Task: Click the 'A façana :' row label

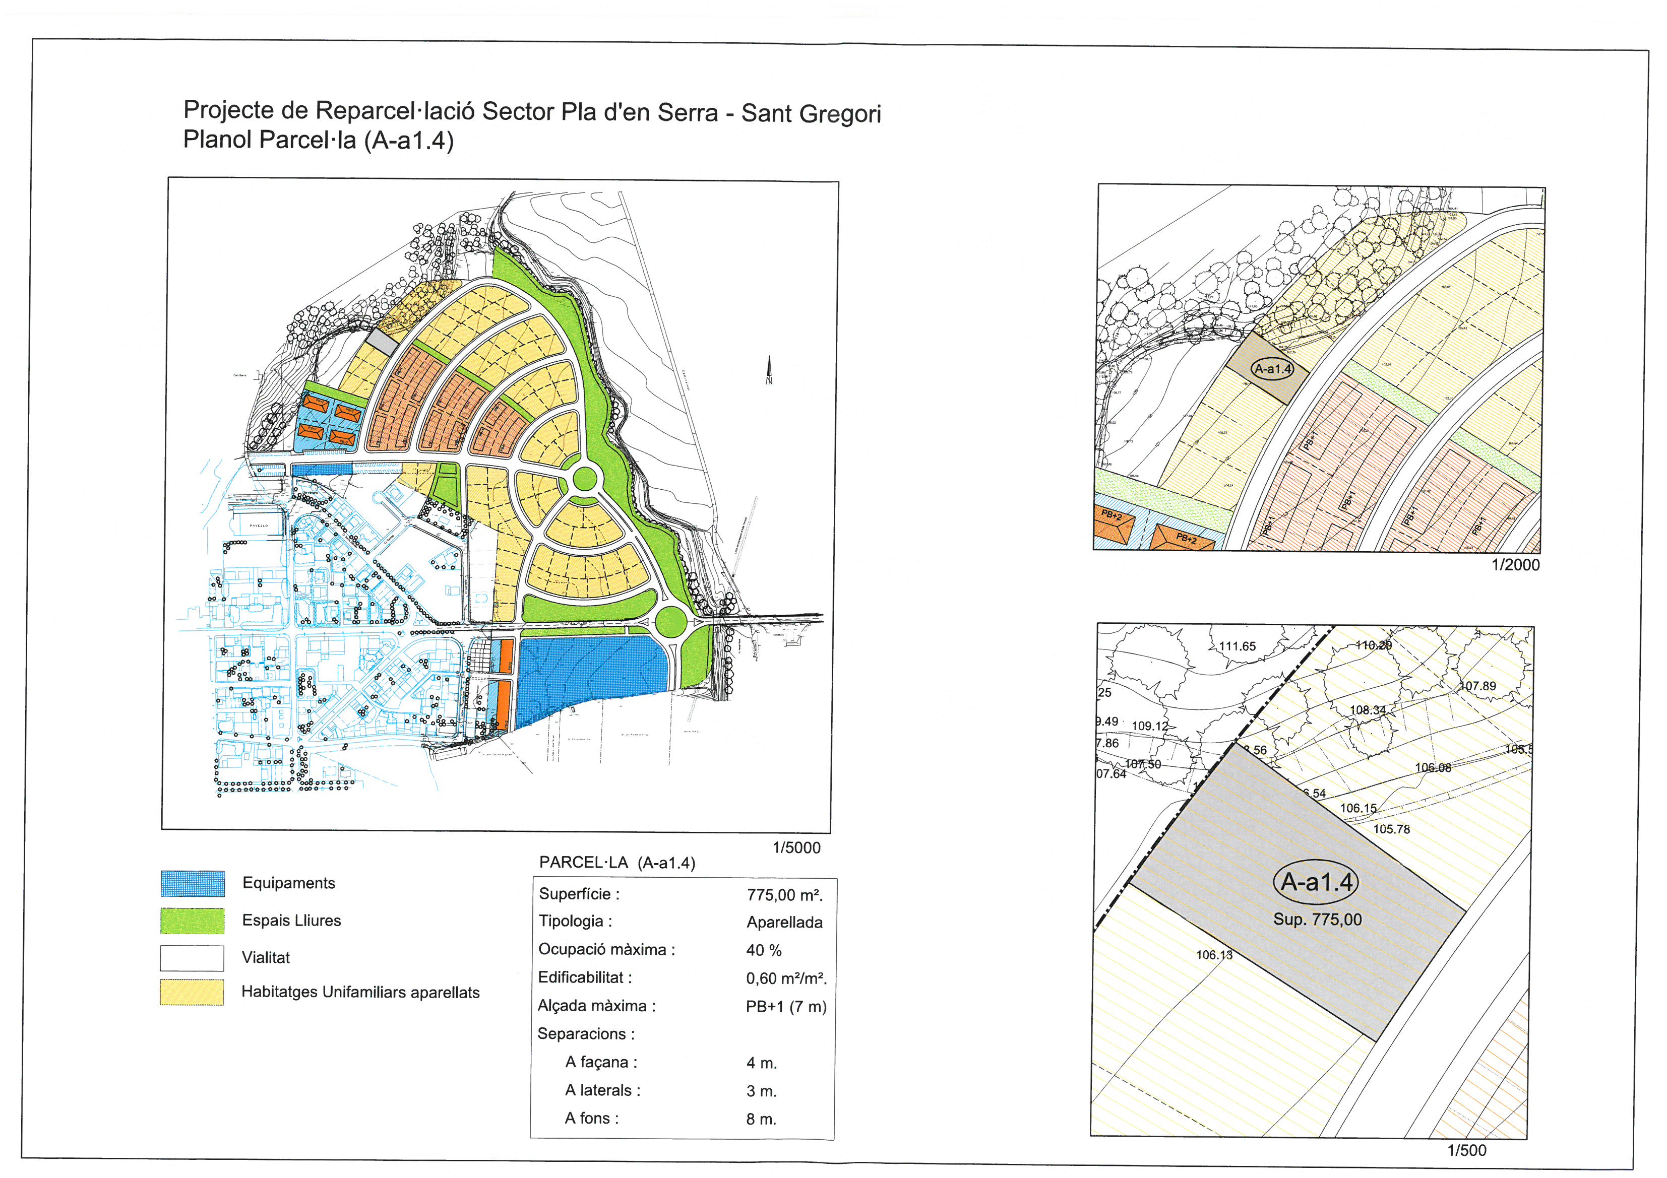Action: pyautogui.click(x=601, y=1063)
